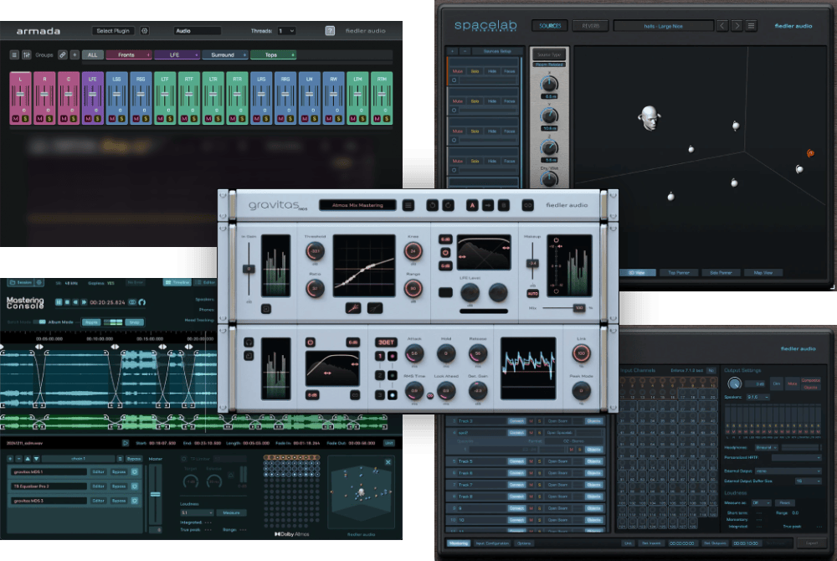This screenshot has width=837, height=561.
Task: Stop playback in Mastering Console
Action: coord(67,302)
